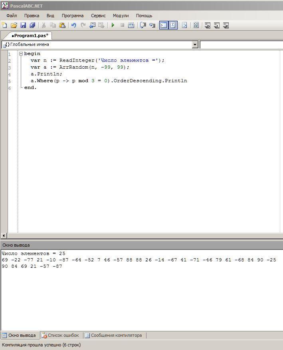Switch to Список ошибок tab
Image resolution: width=283 pixels, height=350 pixels.
pyautogui.click(x=60, y=335)
